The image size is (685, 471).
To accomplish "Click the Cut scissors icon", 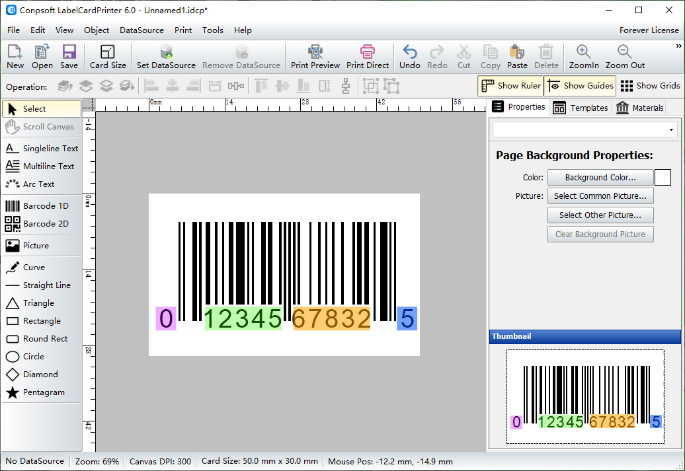I will (464, 57).
